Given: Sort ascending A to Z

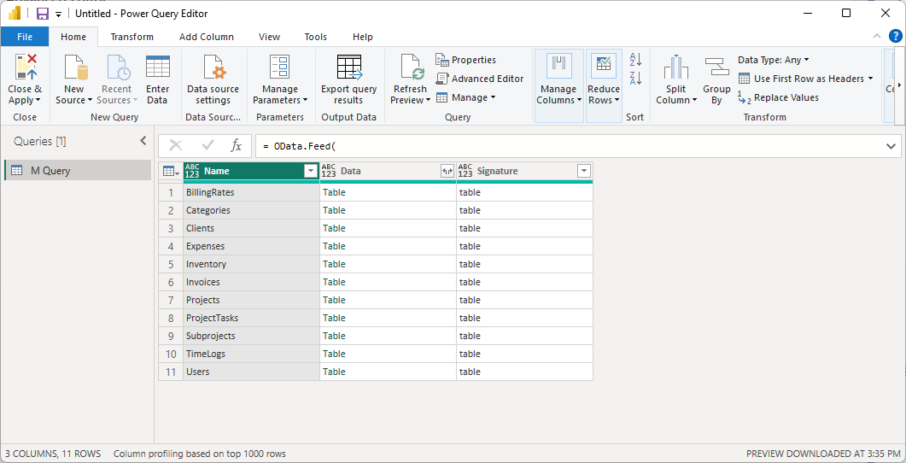Looking at the screenshot, I should pos(635,60).
